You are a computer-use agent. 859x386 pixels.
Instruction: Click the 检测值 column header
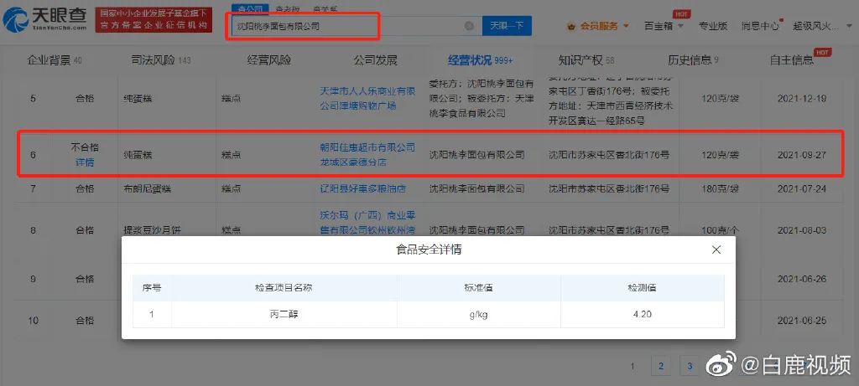[642, 287]
